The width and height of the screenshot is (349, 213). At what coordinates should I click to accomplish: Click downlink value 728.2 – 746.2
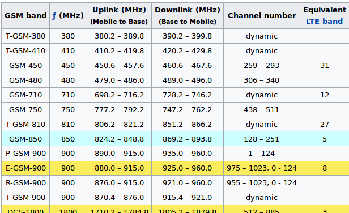(188, 95)
